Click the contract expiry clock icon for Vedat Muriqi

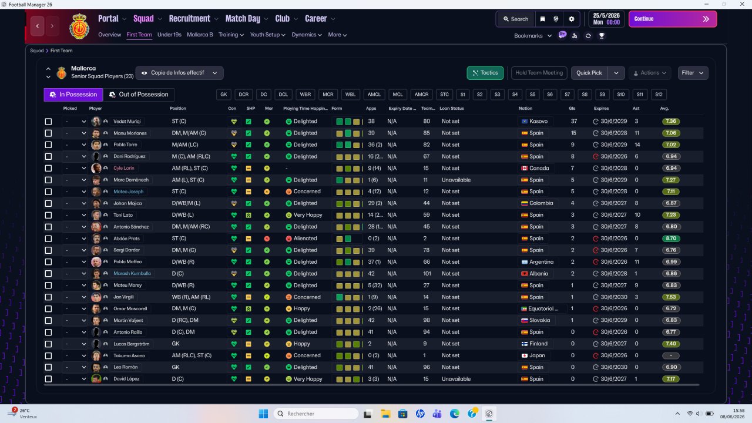click(x=595, y=122)
